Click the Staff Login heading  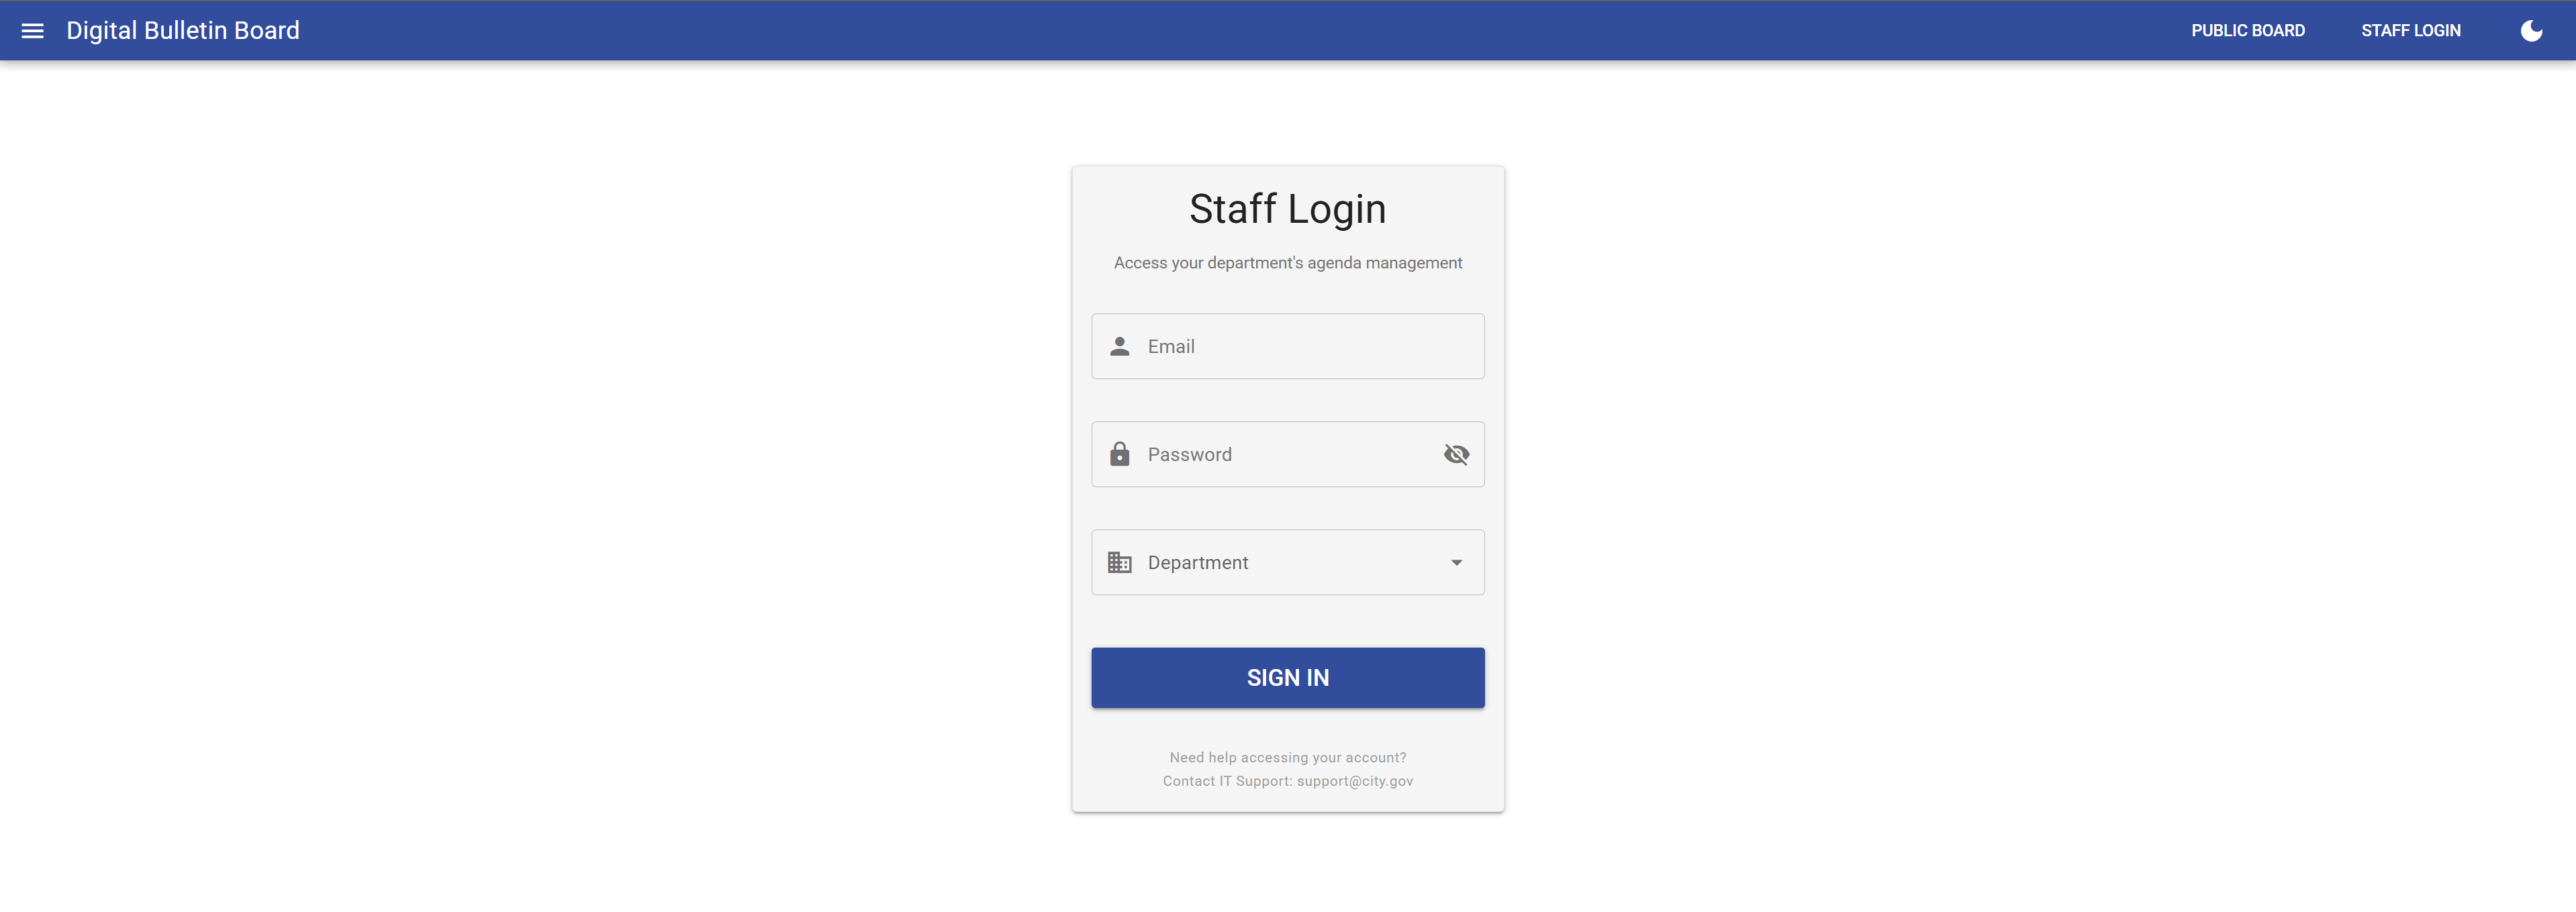pyautogui.click(x=1287, y=209)
